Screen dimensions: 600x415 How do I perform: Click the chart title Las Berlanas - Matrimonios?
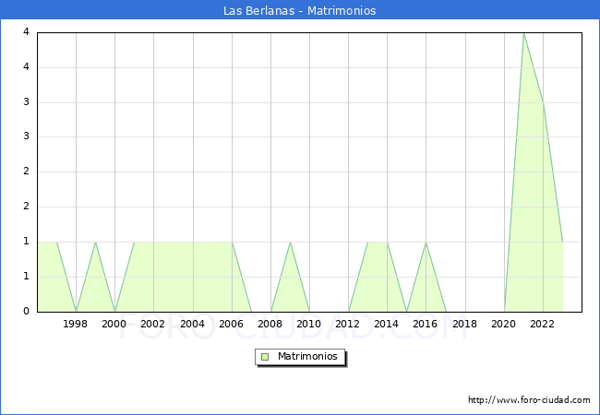pos(300,11)
